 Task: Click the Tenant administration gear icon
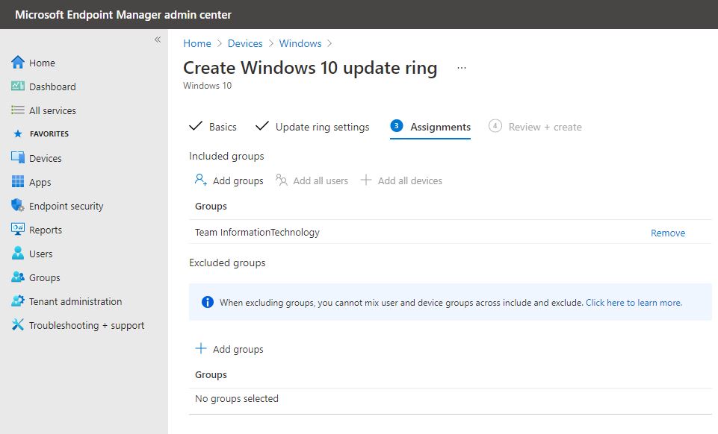click(x=18, y=301)
